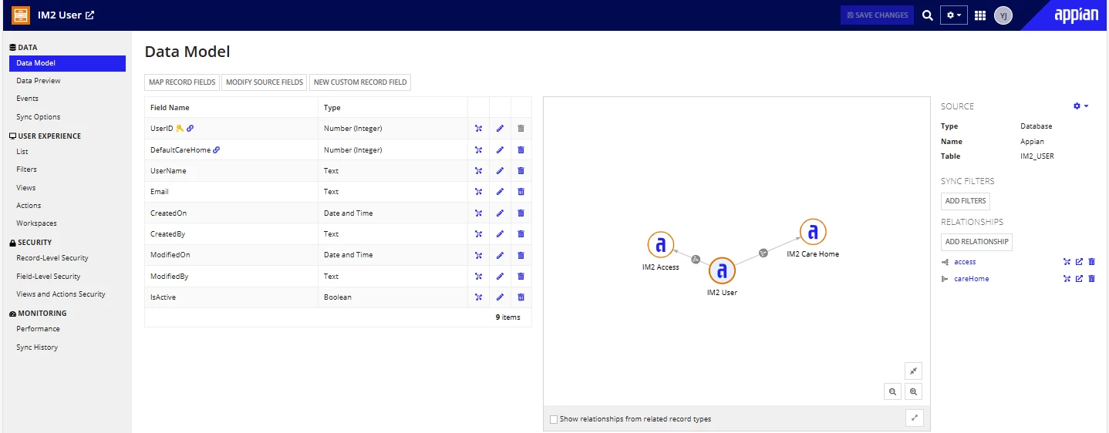Click the IM2 User record type icon
This screenshot has width=1109, height=433.
pos(21,15)
